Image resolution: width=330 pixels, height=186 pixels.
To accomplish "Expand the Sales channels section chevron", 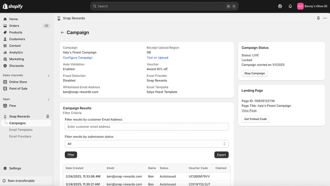I will point(49,75).
